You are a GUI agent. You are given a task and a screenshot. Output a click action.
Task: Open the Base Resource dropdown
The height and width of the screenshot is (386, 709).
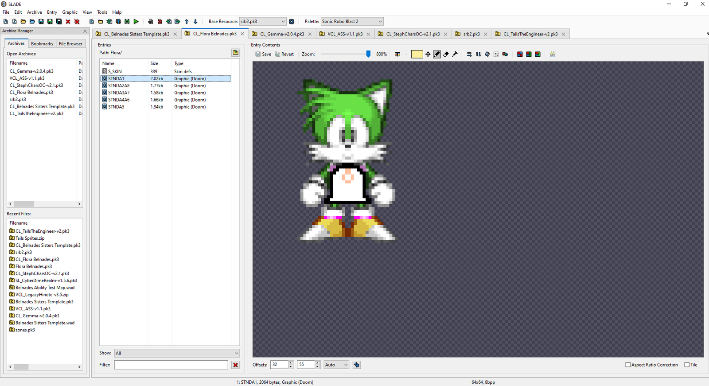[x=263, y=21]
